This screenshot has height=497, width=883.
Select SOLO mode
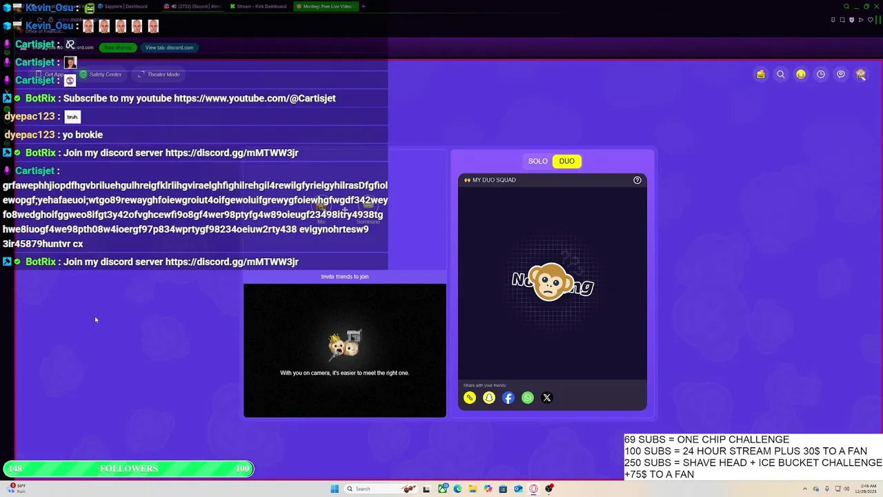[538, 162]
